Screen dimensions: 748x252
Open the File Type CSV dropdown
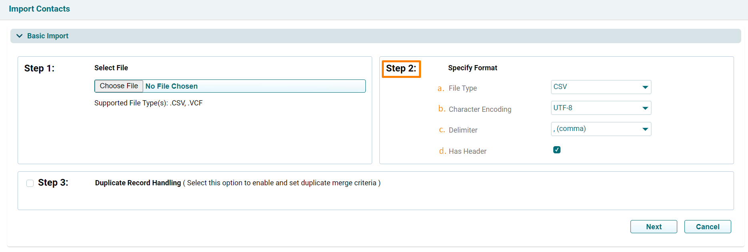click(600, 87)
